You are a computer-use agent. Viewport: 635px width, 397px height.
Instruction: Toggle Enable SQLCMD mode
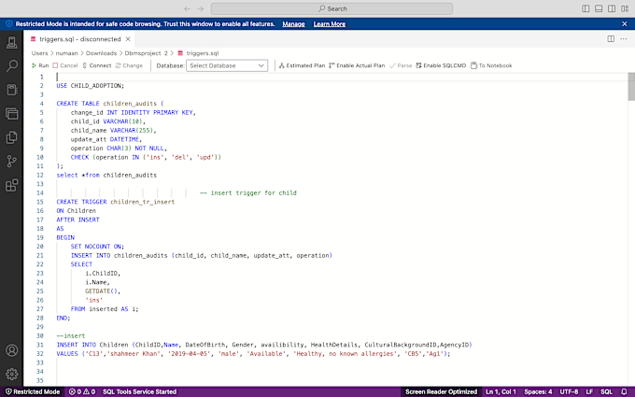click(x=441, y=65)
